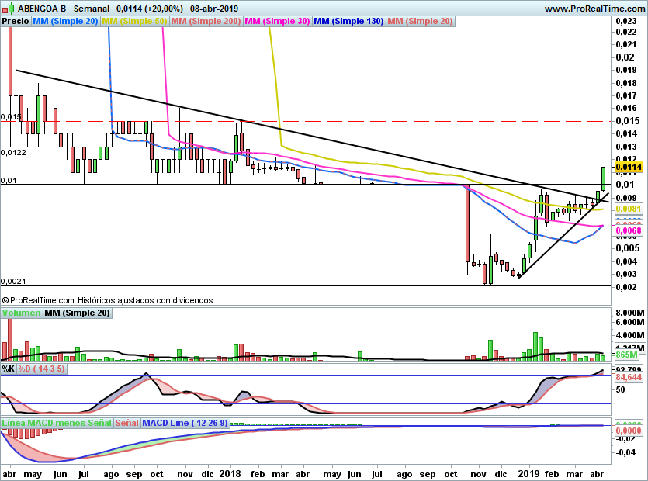Click the 2019 label on time axis
Screen dimensions: 648x481
(528, 473)
